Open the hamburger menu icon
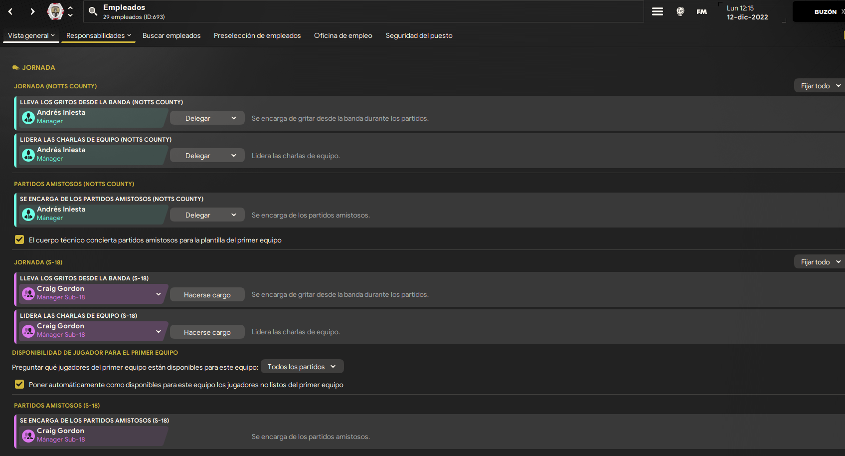The image size is (845, 456). [658, 11]
